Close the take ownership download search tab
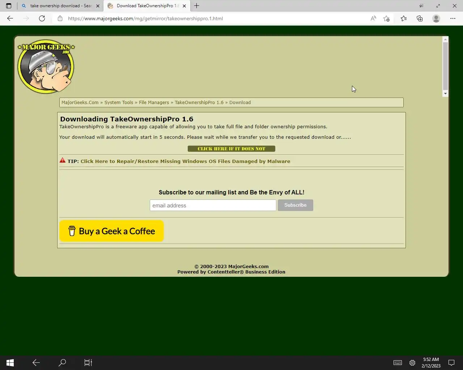The image size is (463, 370). pyautogui.click(x=98, y=6)
